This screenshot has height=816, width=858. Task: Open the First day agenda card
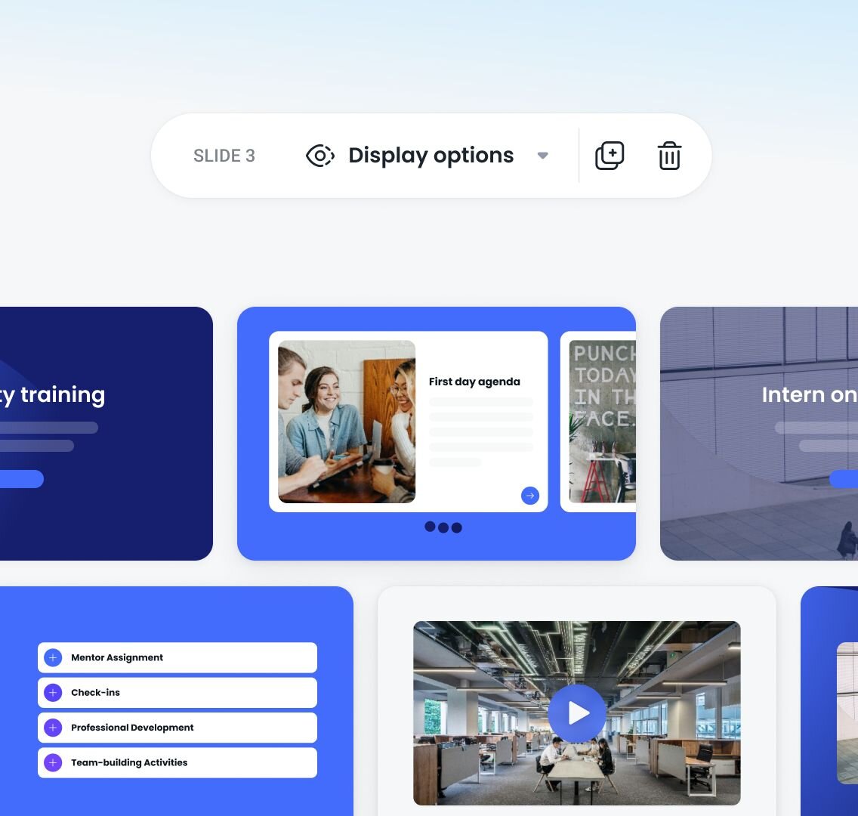point(408,422)
